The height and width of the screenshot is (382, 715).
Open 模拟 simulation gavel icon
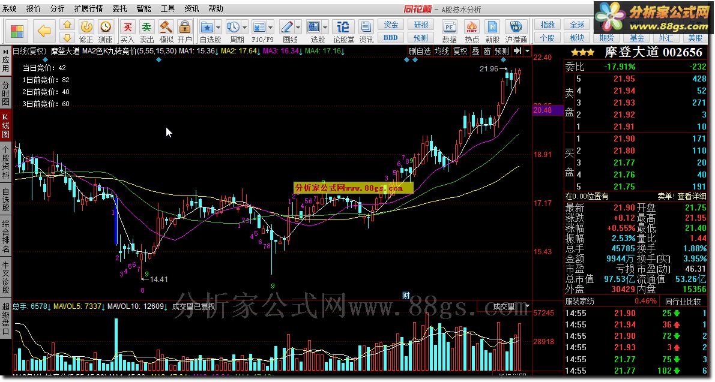click(x=166, y=31)
